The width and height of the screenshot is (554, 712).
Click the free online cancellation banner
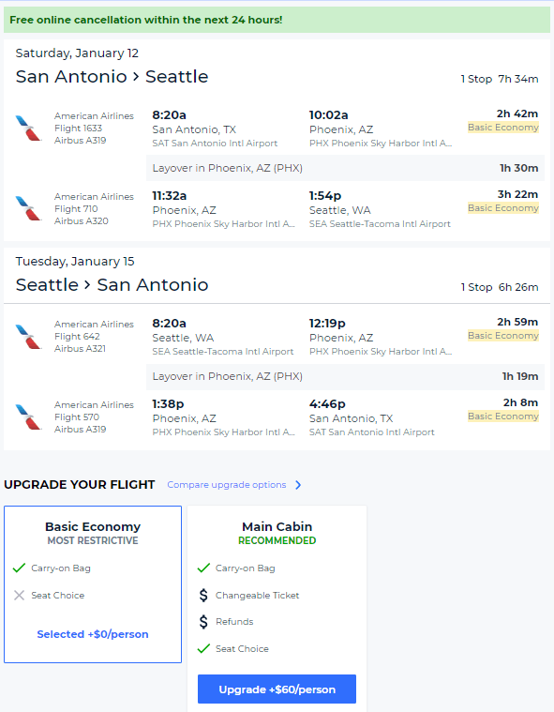coord(277,20)
